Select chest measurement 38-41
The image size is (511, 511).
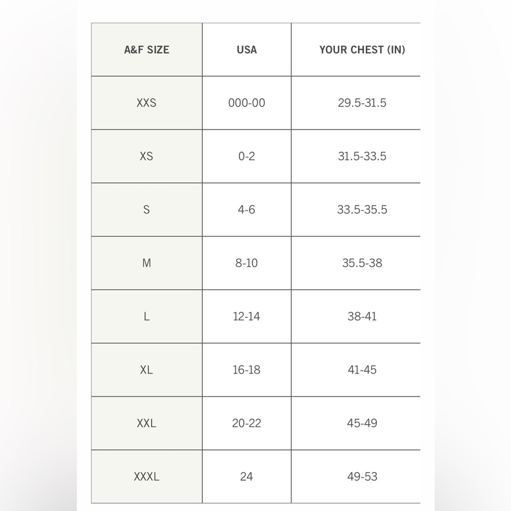coord(362,316)
